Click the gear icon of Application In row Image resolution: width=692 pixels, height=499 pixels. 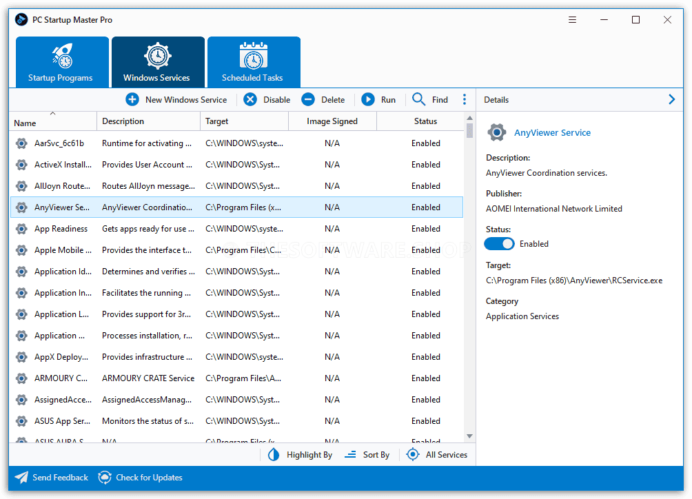click(x=21, y=293)
